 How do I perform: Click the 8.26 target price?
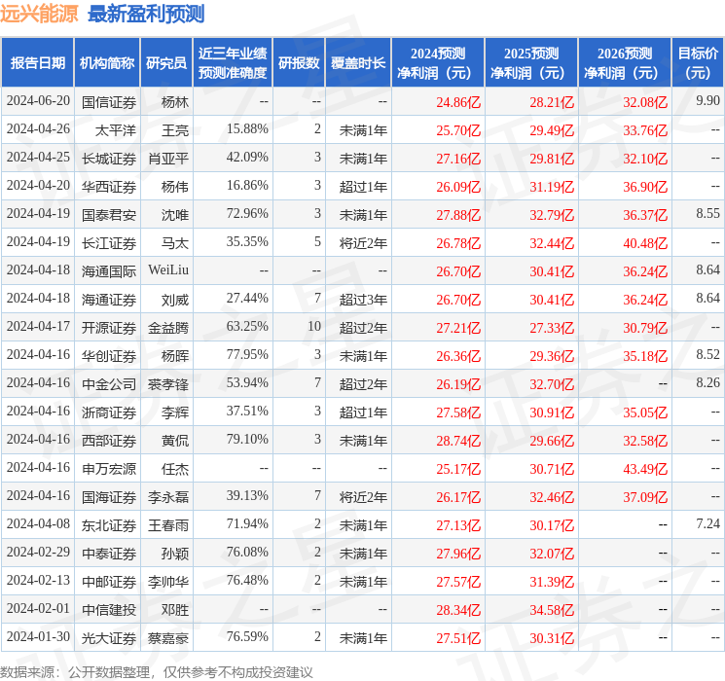(707, 382)
